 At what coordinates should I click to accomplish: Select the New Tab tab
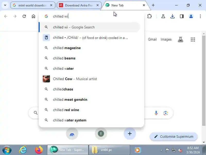click(125, 5)
